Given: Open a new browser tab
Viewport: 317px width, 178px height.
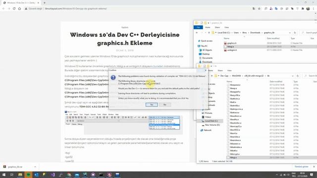Looking at the screenshot, I should click(x=45, y=3).
